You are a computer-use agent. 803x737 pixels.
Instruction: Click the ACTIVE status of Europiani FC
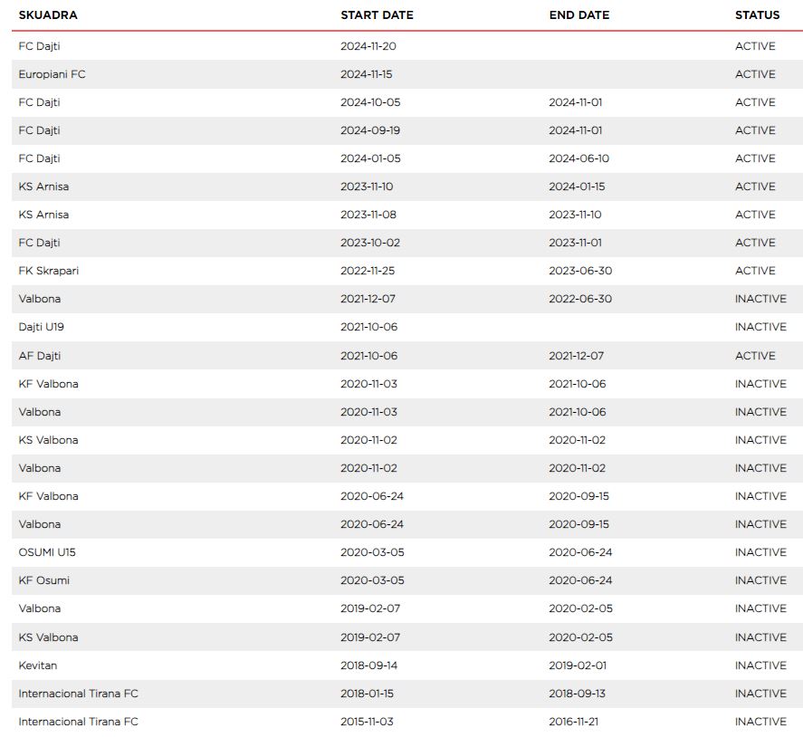[755, 74]
